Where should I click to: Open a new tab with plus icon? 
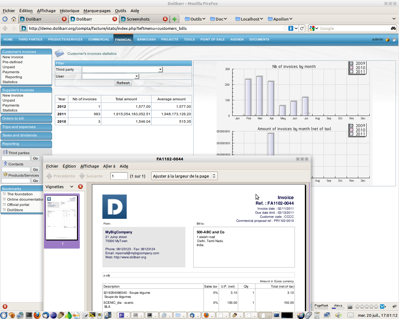pyautogui.click(x=175, y=19)
